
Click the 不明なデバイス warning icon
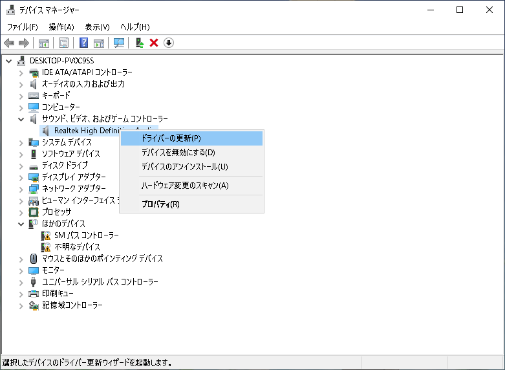coord(46,247)
